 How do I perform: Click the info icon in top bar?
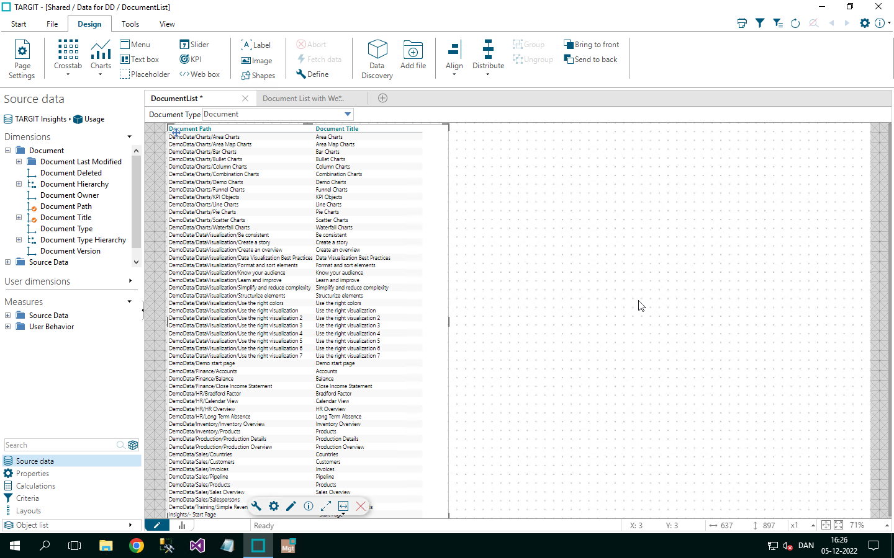pos(880,23)
